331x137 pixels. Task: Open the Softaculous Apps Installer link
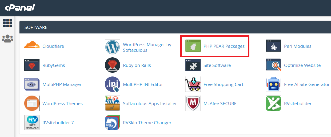[x=150, y=104]
